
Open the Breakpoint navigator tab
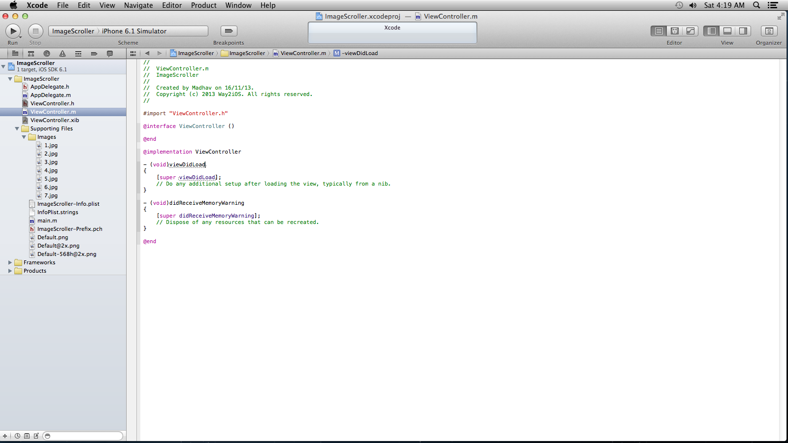(x=94, y=54)
